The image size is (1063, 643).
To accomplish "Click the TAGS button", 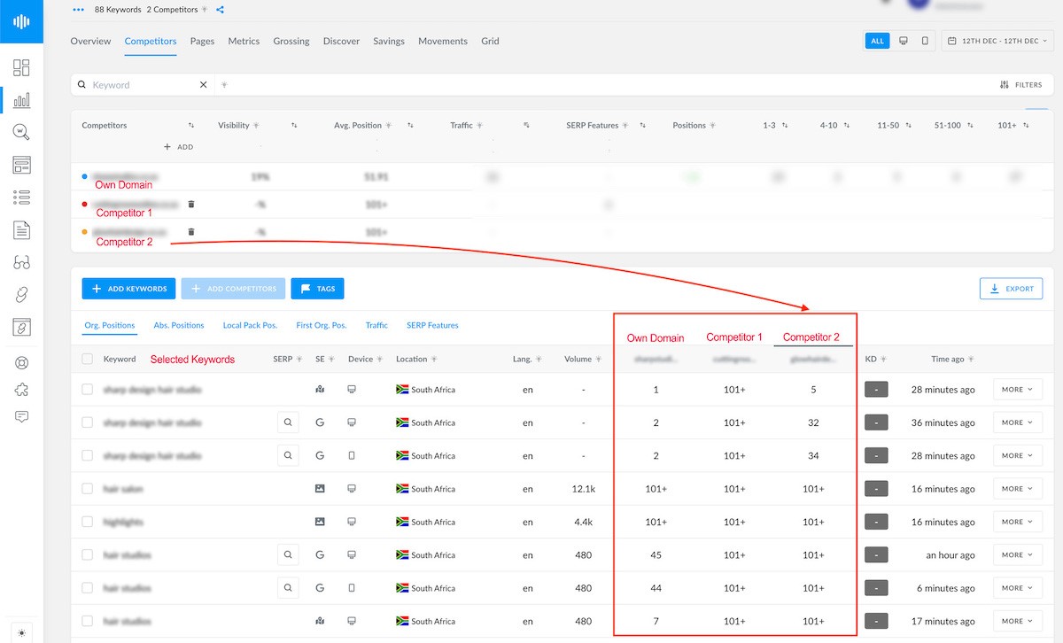I will (317, 289).
